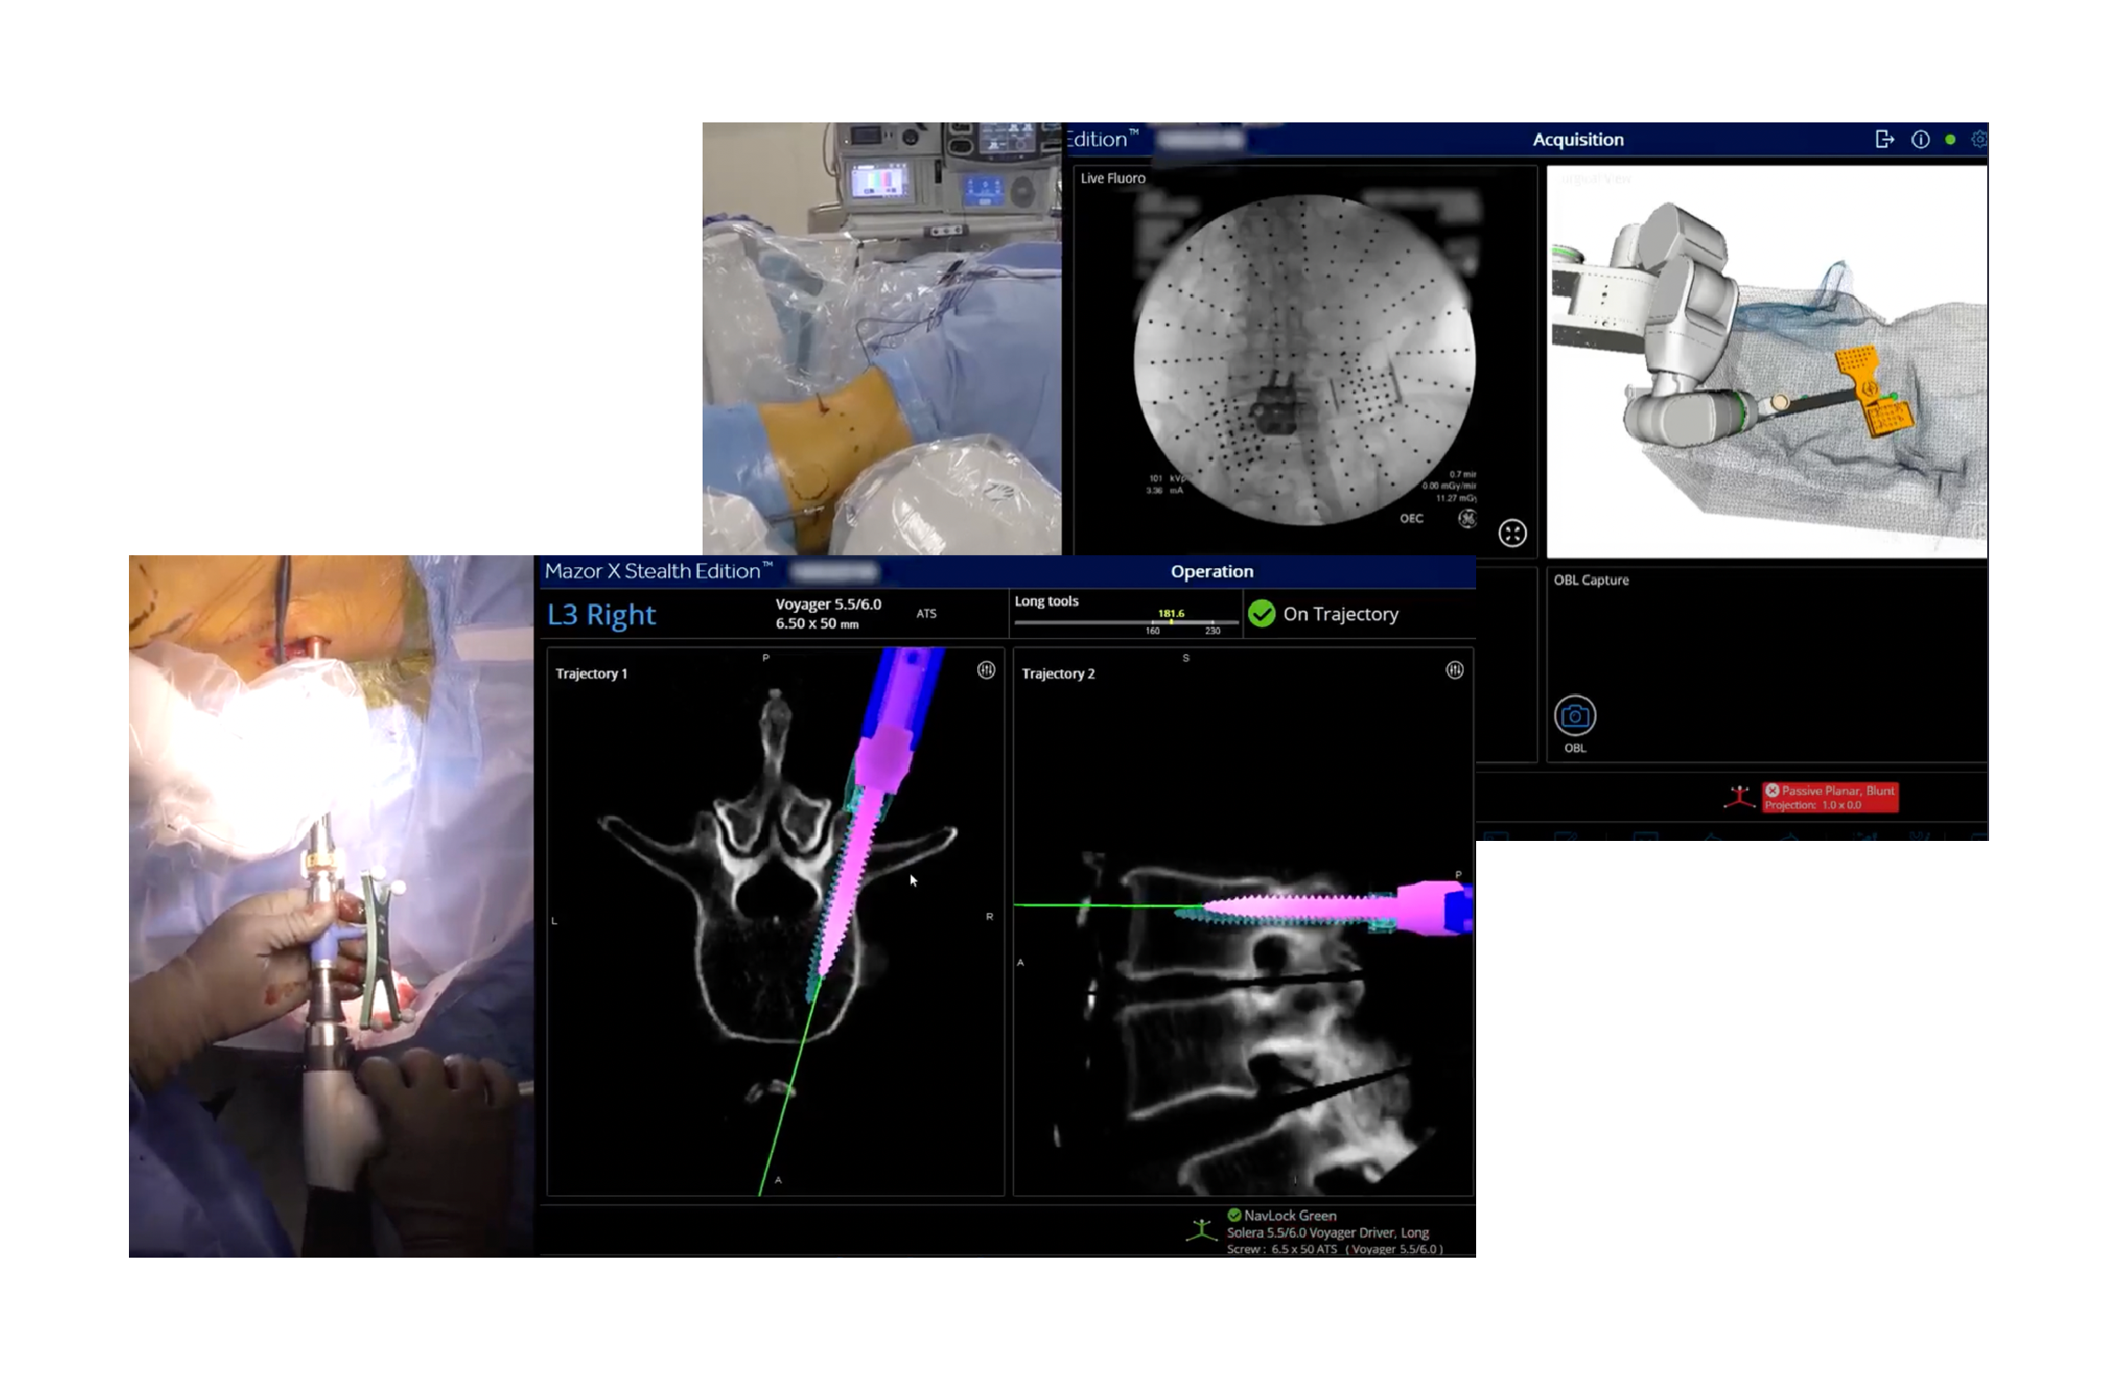2118x1381 pixels.
Task: Click the surgeon's hand video feed
Action: 332,906
